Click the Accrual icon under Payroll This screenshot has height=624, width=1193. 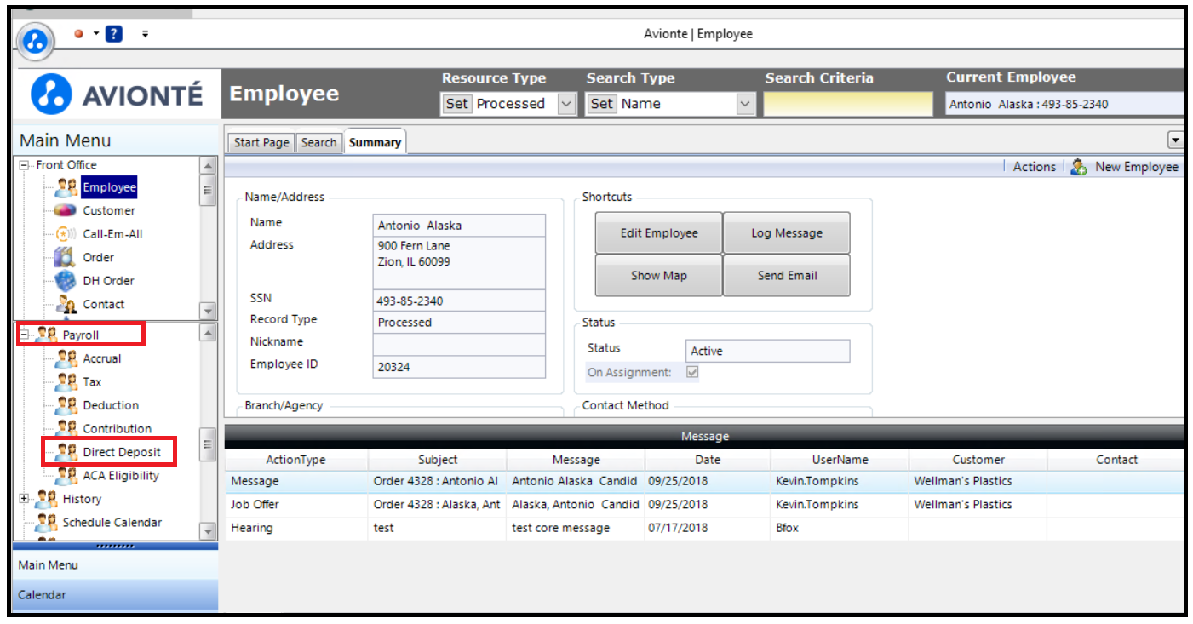tap(66, 358)
